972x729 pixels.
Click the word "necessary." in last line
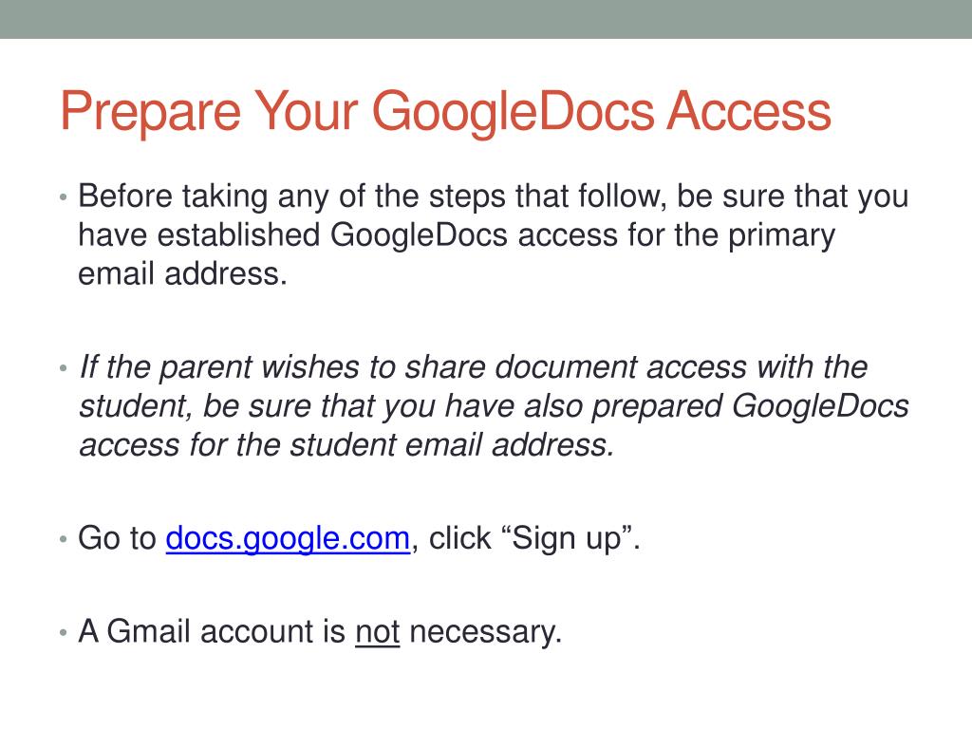(485, 633)
